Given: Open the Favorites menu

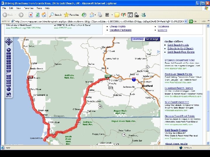Looking at the screenshot, I should [29, 8].
